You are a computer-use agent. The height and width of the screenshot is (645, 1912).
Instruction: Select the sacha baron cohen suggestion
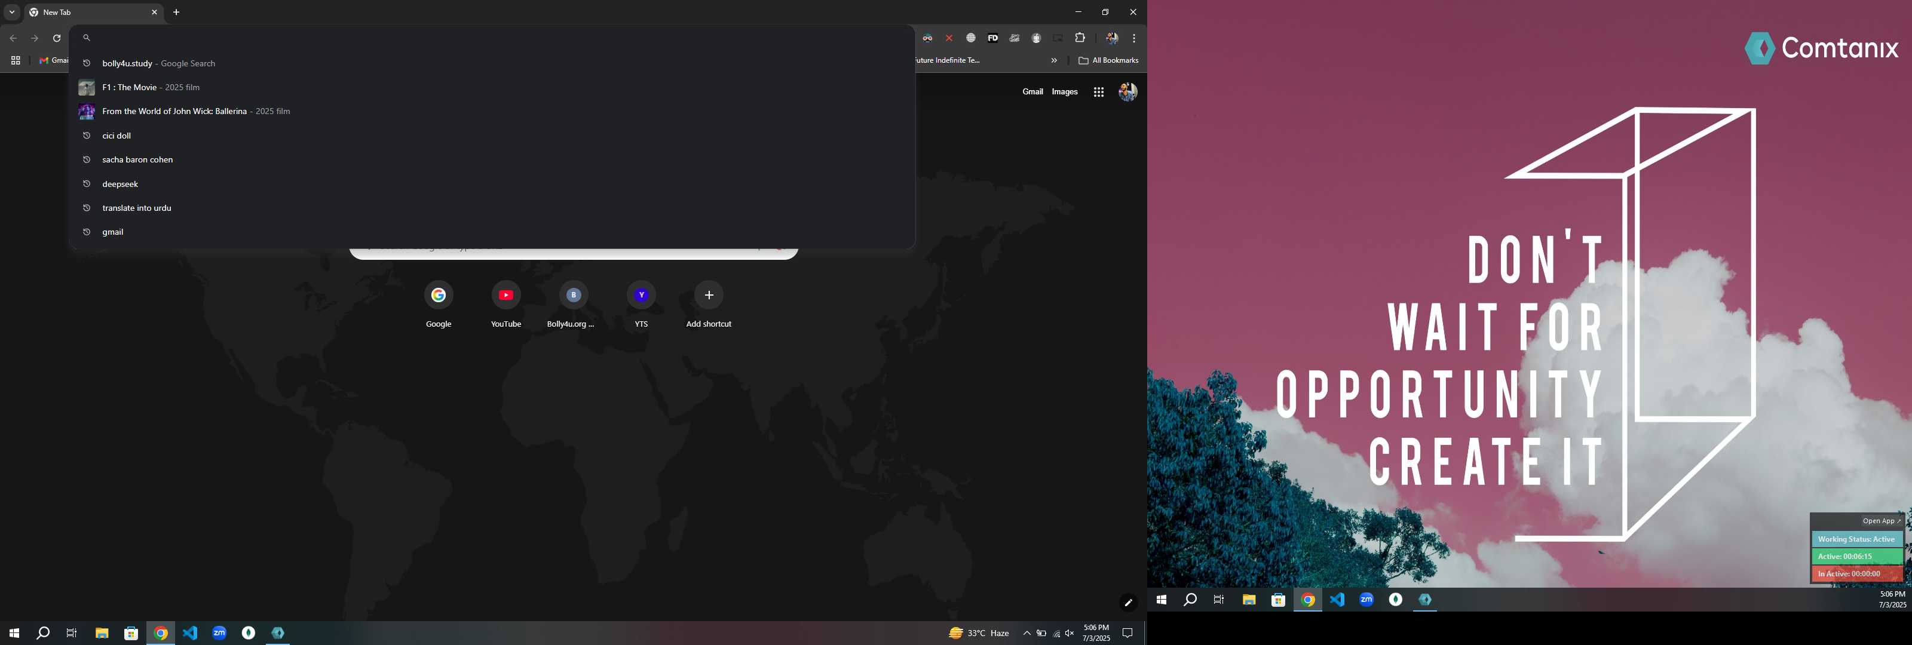click(492, 159)
